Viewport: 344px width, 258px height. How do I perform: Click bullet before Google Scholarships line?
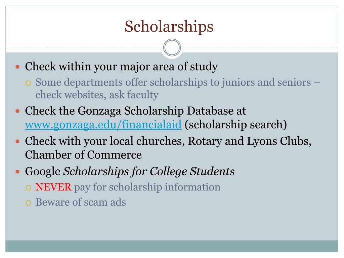[18, 172]
